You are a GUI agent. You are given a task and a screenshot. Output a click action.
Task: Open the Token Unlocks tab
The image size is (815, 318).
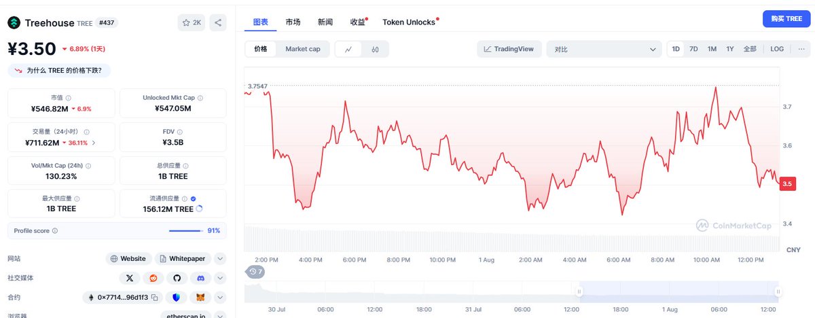[x=410, y=22]
